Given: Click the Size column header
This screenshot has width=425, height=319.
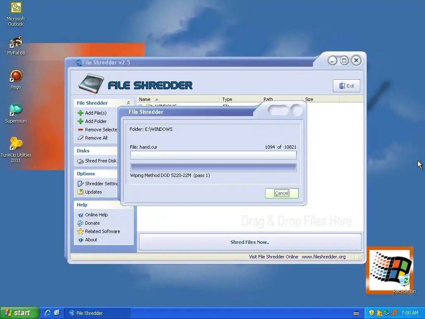Looking at the screenshot, I should [x=321, y=99].
